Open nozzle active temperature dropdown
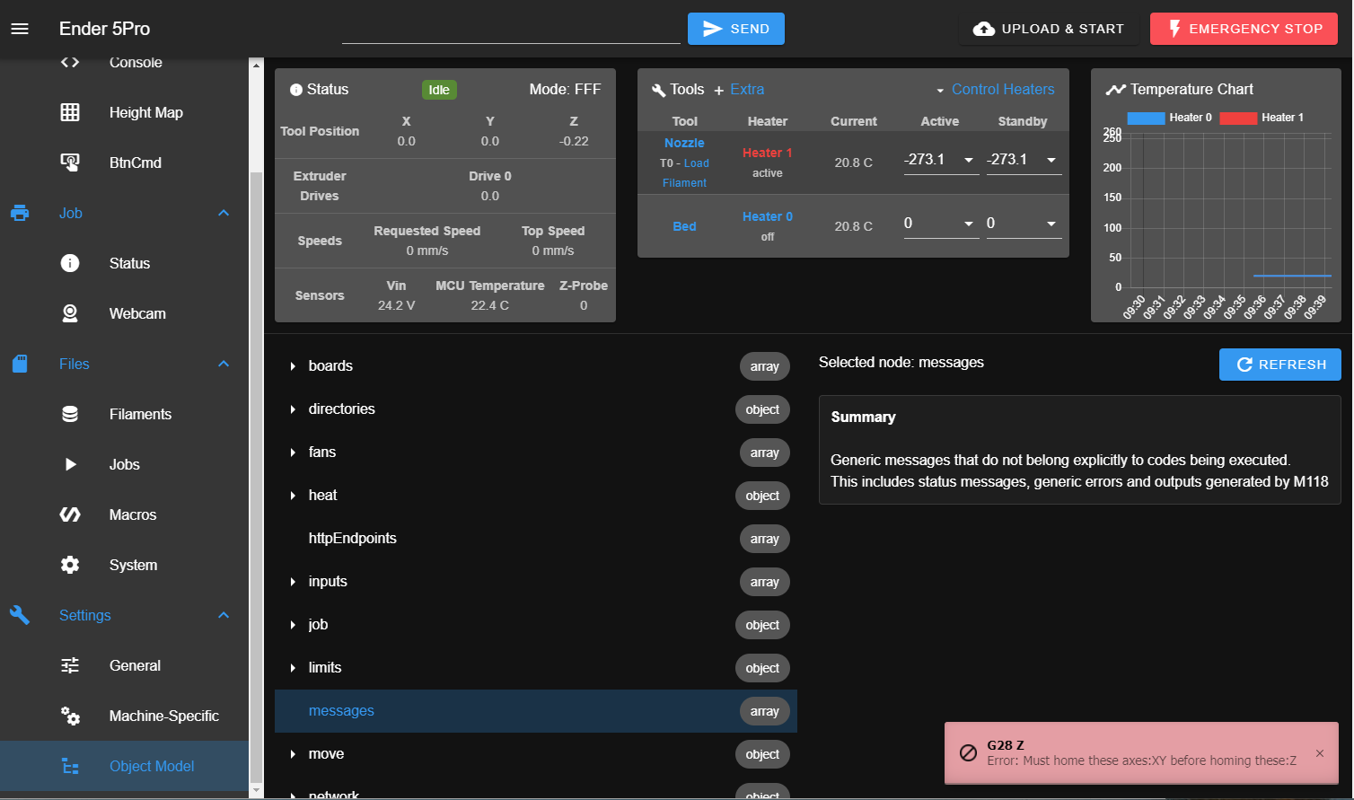 pos(969,160)
